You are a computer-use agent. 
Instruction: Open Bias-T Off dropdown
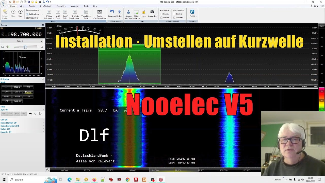[x=65, y=14]
